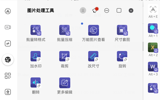Click the square window mode button

119,11
